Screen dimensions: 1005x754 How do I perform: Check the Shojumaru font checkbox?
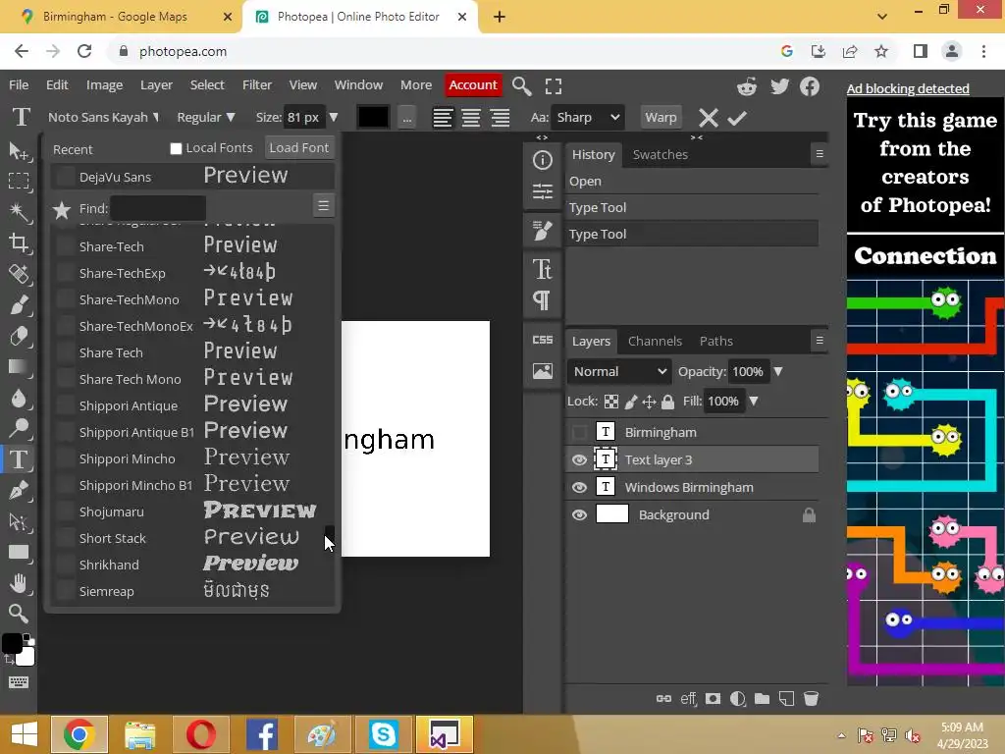point(66,512)
